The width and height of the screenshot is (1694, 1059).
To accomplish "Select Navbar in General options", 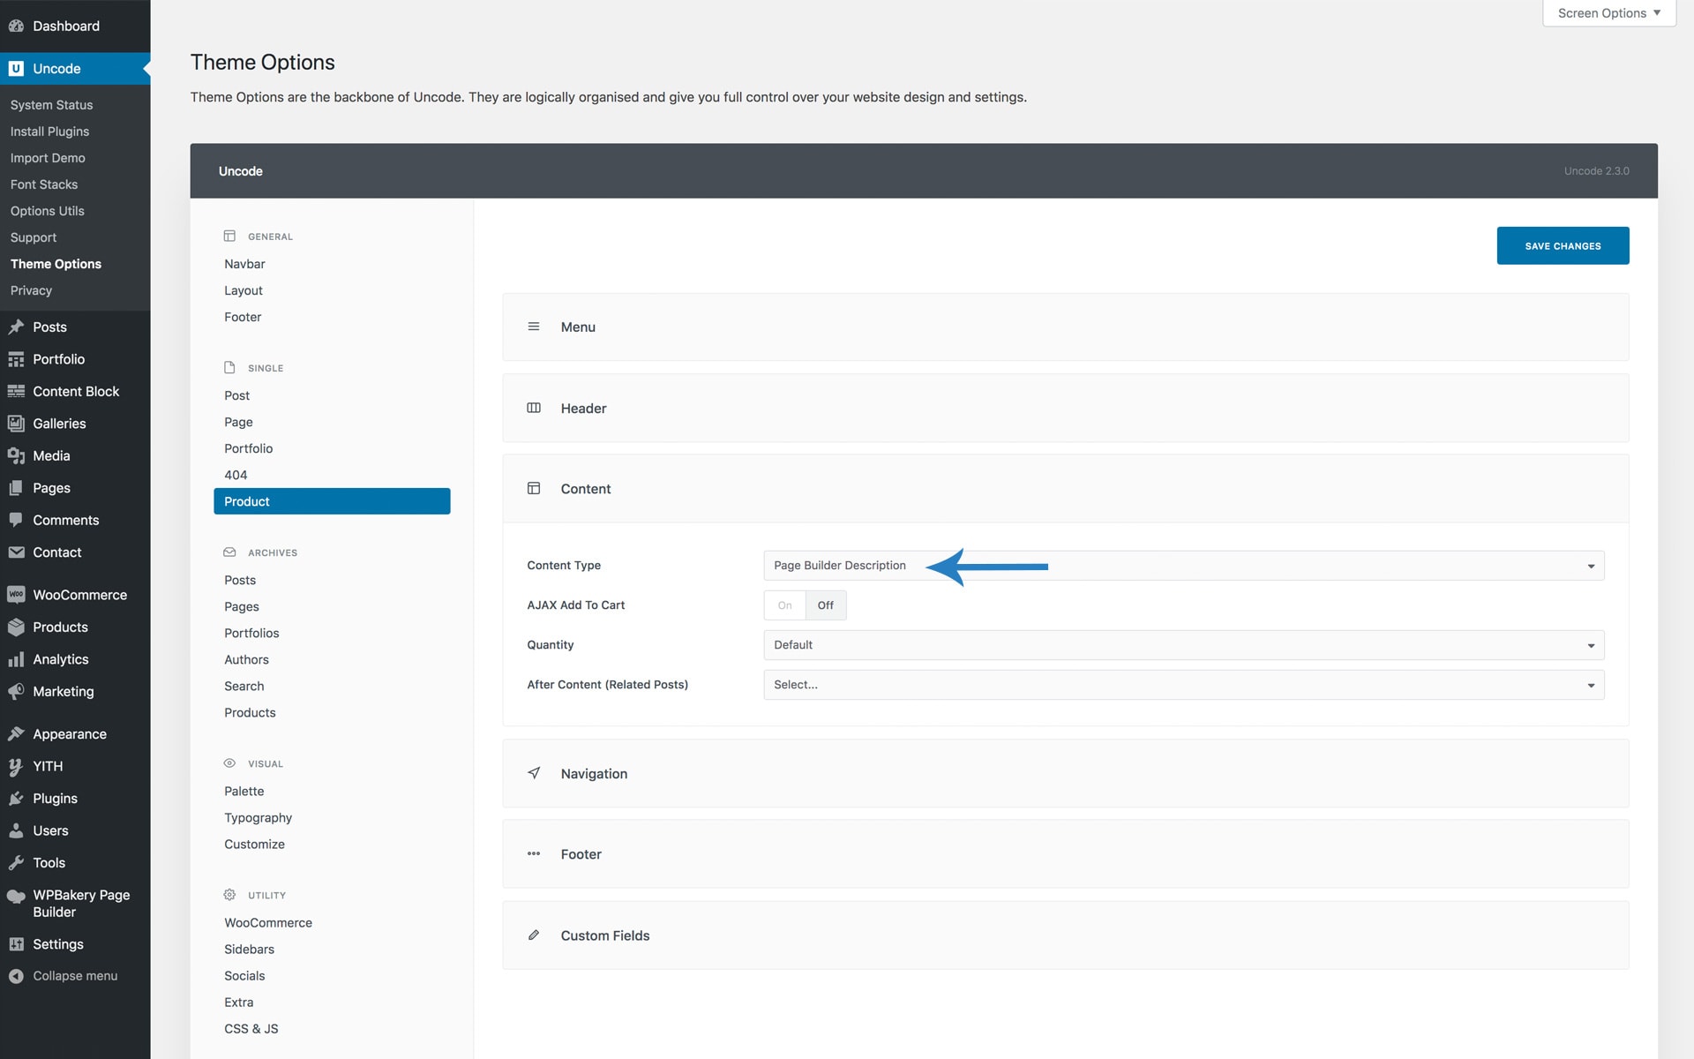I will (244, 264).
